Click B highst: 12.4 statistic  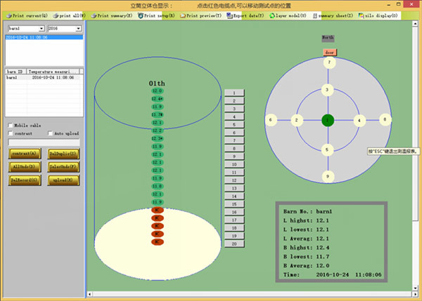pyautogui.click(x=306, y=248)
